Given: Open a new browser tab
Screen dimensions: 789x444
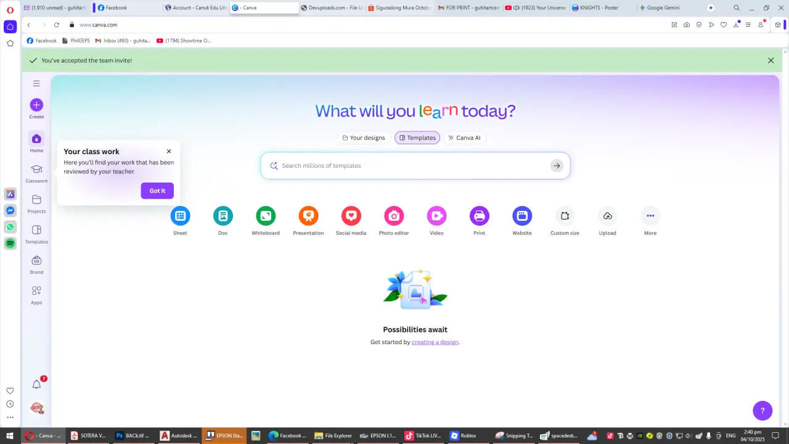Looking at the screenshot, I should [x=711, y=8].
